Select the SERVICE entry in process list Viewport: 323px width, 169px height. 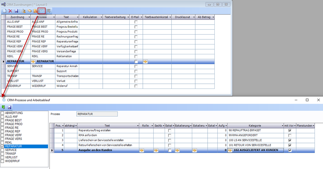(x=11, y=150)
